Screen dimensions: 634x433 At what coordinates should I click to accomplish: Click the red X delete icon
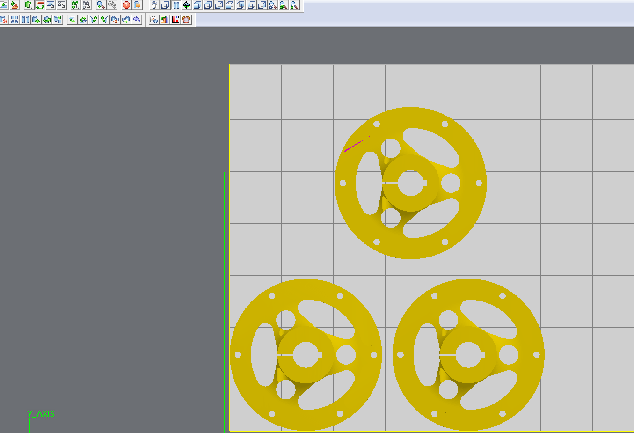point(4,19)
